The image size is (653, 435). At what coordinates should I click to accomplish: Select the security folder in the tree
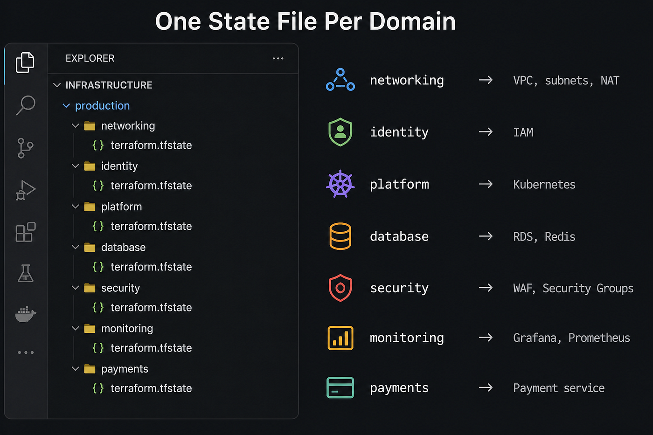(120, 288)
